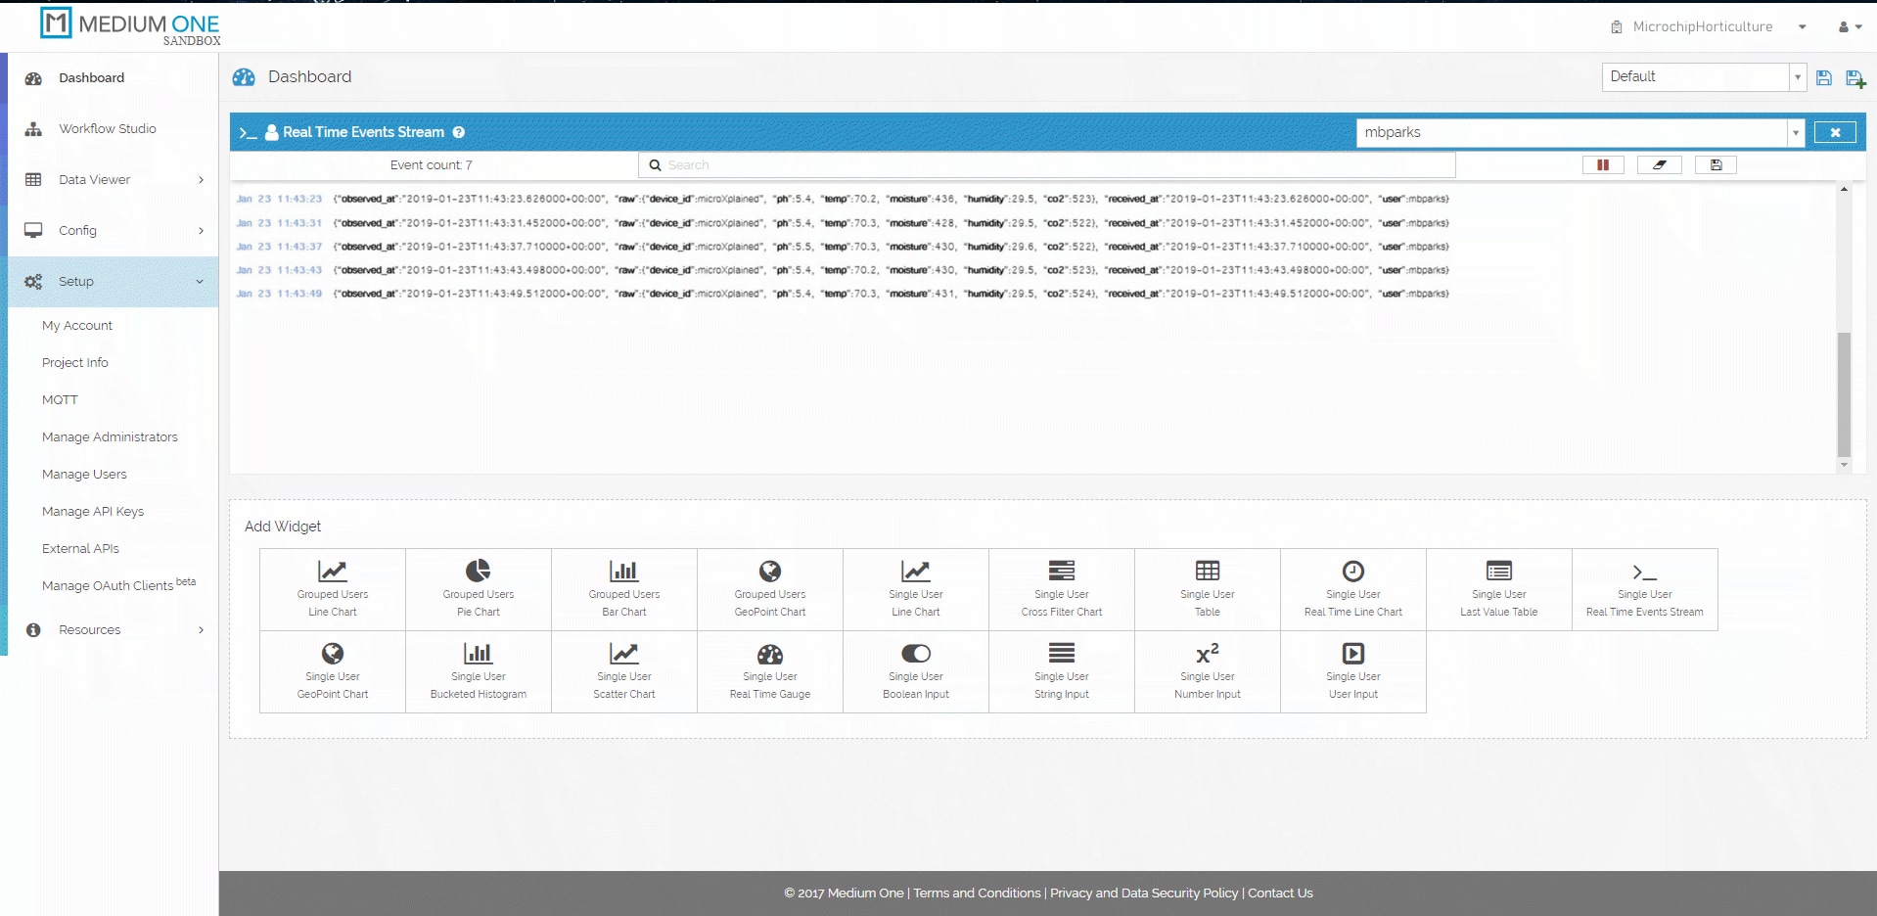The height and width of the screenshot is (916, 1877).
Task: Expand the Data Viewer section
Action: [112, 179]
